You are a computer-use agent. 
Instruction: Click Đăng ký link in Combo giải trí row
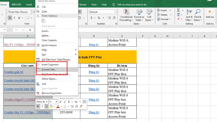coord(94,72)
